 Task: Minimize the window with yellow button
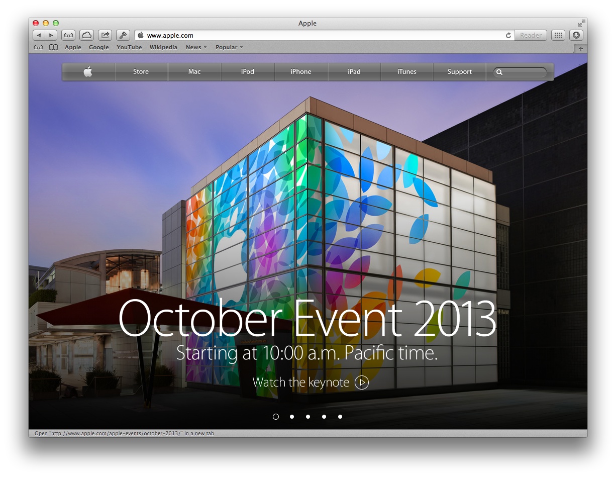(x=46, y=23)
